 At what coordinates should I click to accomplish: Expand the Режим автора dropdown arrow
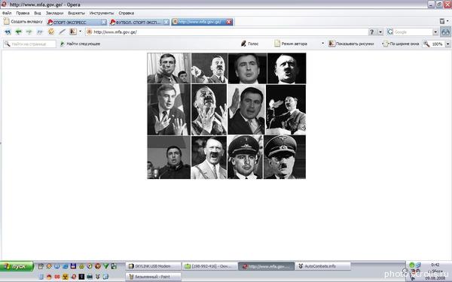pyautogui.click(x=322, y=44)
